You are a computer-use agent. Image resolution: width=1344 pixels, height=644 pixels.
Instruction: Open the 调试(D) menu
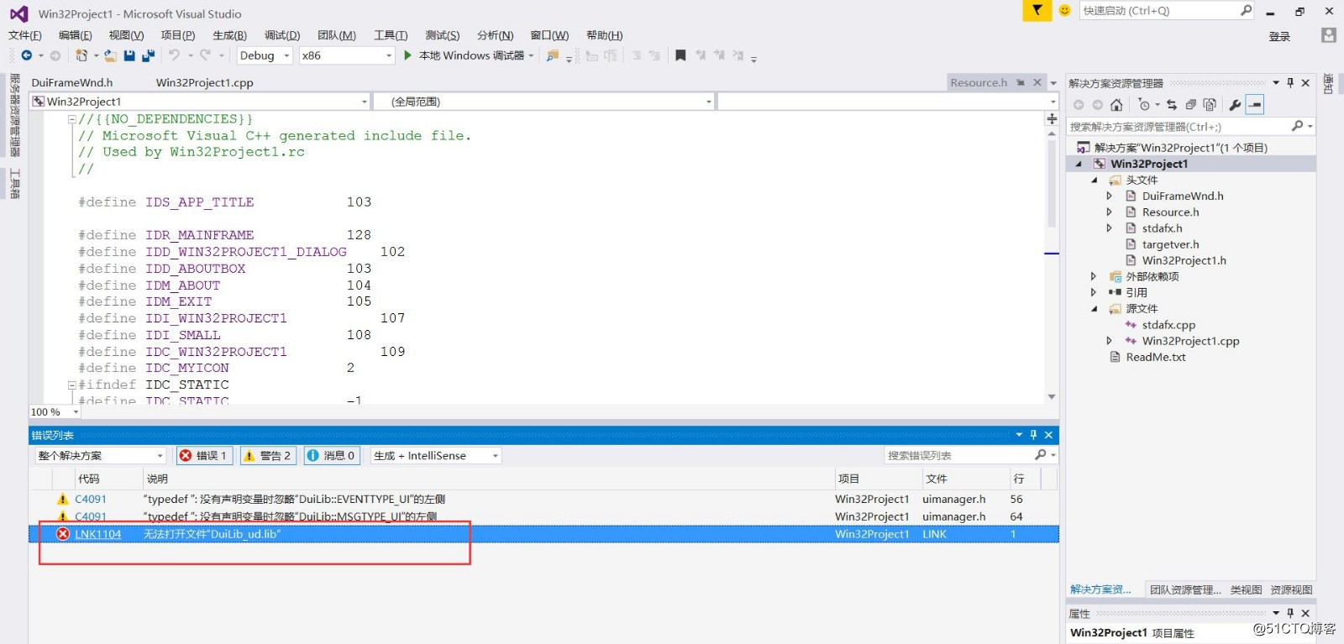[x=282, y=35]
